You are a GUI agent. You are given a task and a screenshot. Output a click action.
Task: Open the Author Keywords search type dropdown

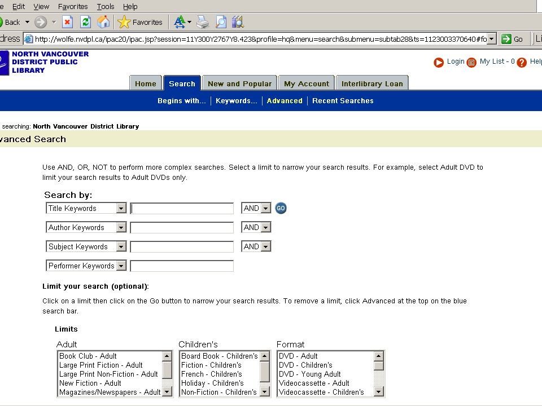[121, 227]
